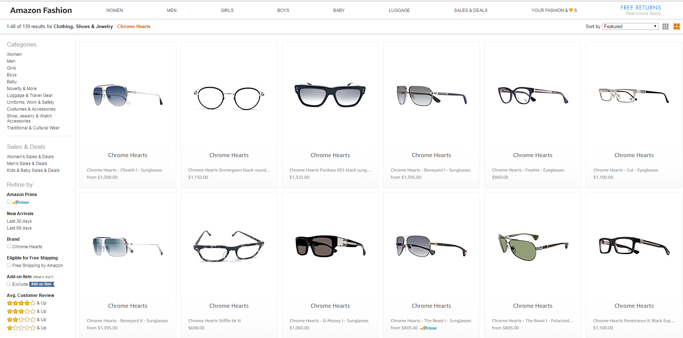Check the Chrome Hearts brand filter

pyautogui.click(x=9, y=246)
